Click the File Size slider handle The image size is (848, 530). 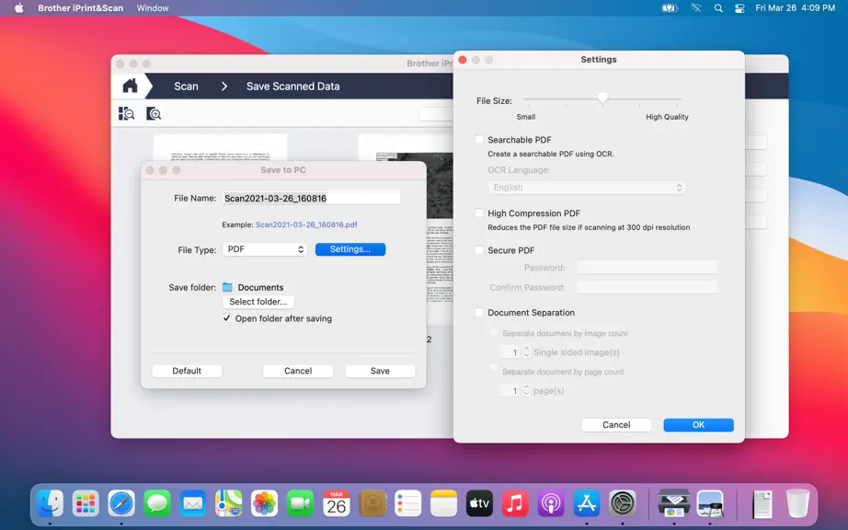click(x=602, y=98)
